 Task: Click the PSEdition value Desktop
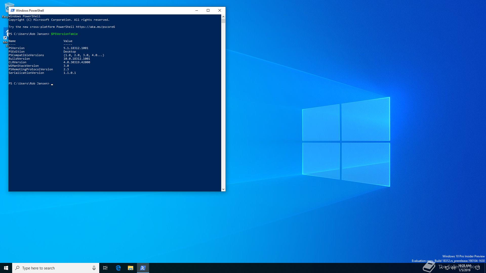(x=70, y=52)
